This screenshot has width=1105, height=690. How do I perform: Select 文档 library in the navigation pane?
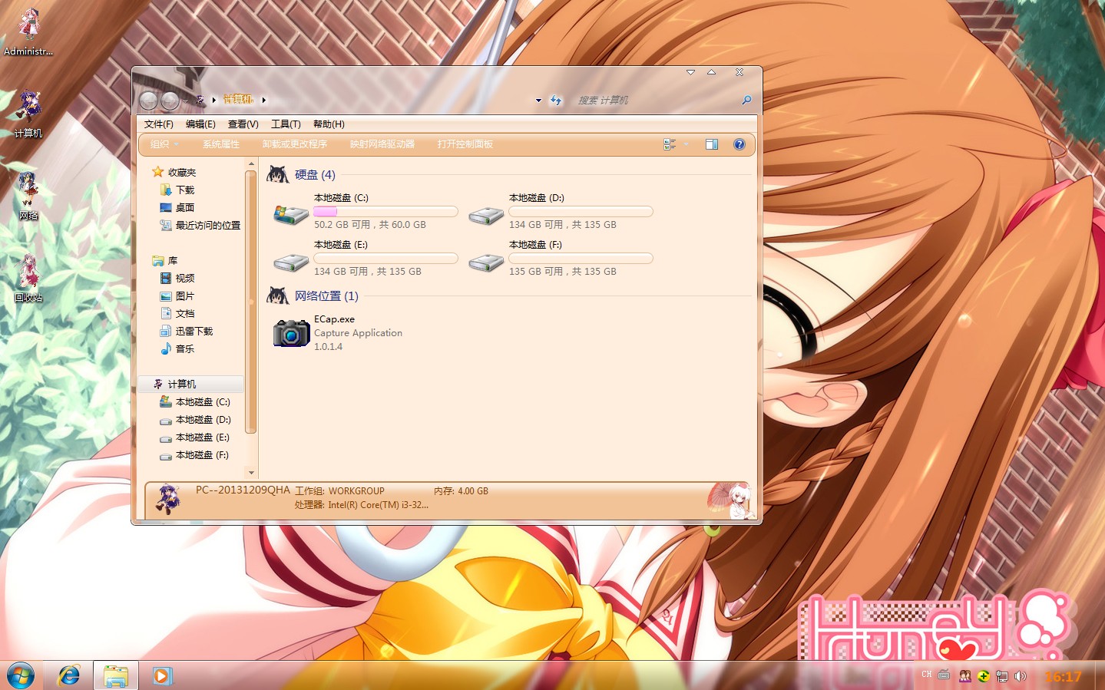(x=185, y=314)
